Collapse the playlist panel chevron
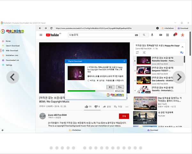 (x=182, y=47)
